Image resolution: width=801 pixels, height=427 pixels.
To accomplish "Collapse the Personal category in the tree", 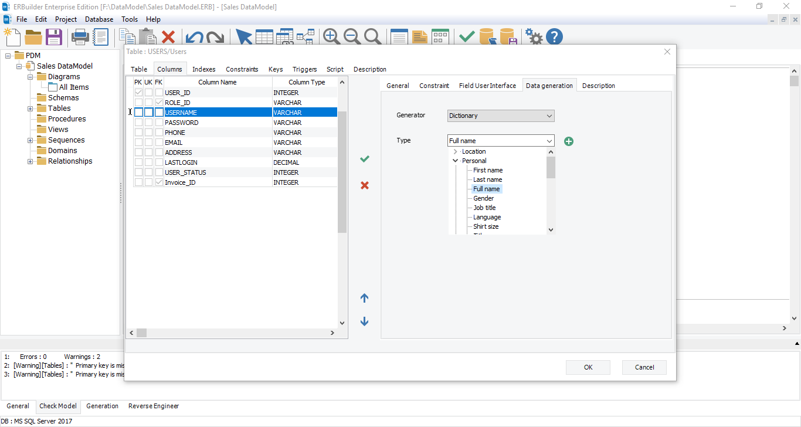I will (x=455, y=160).
